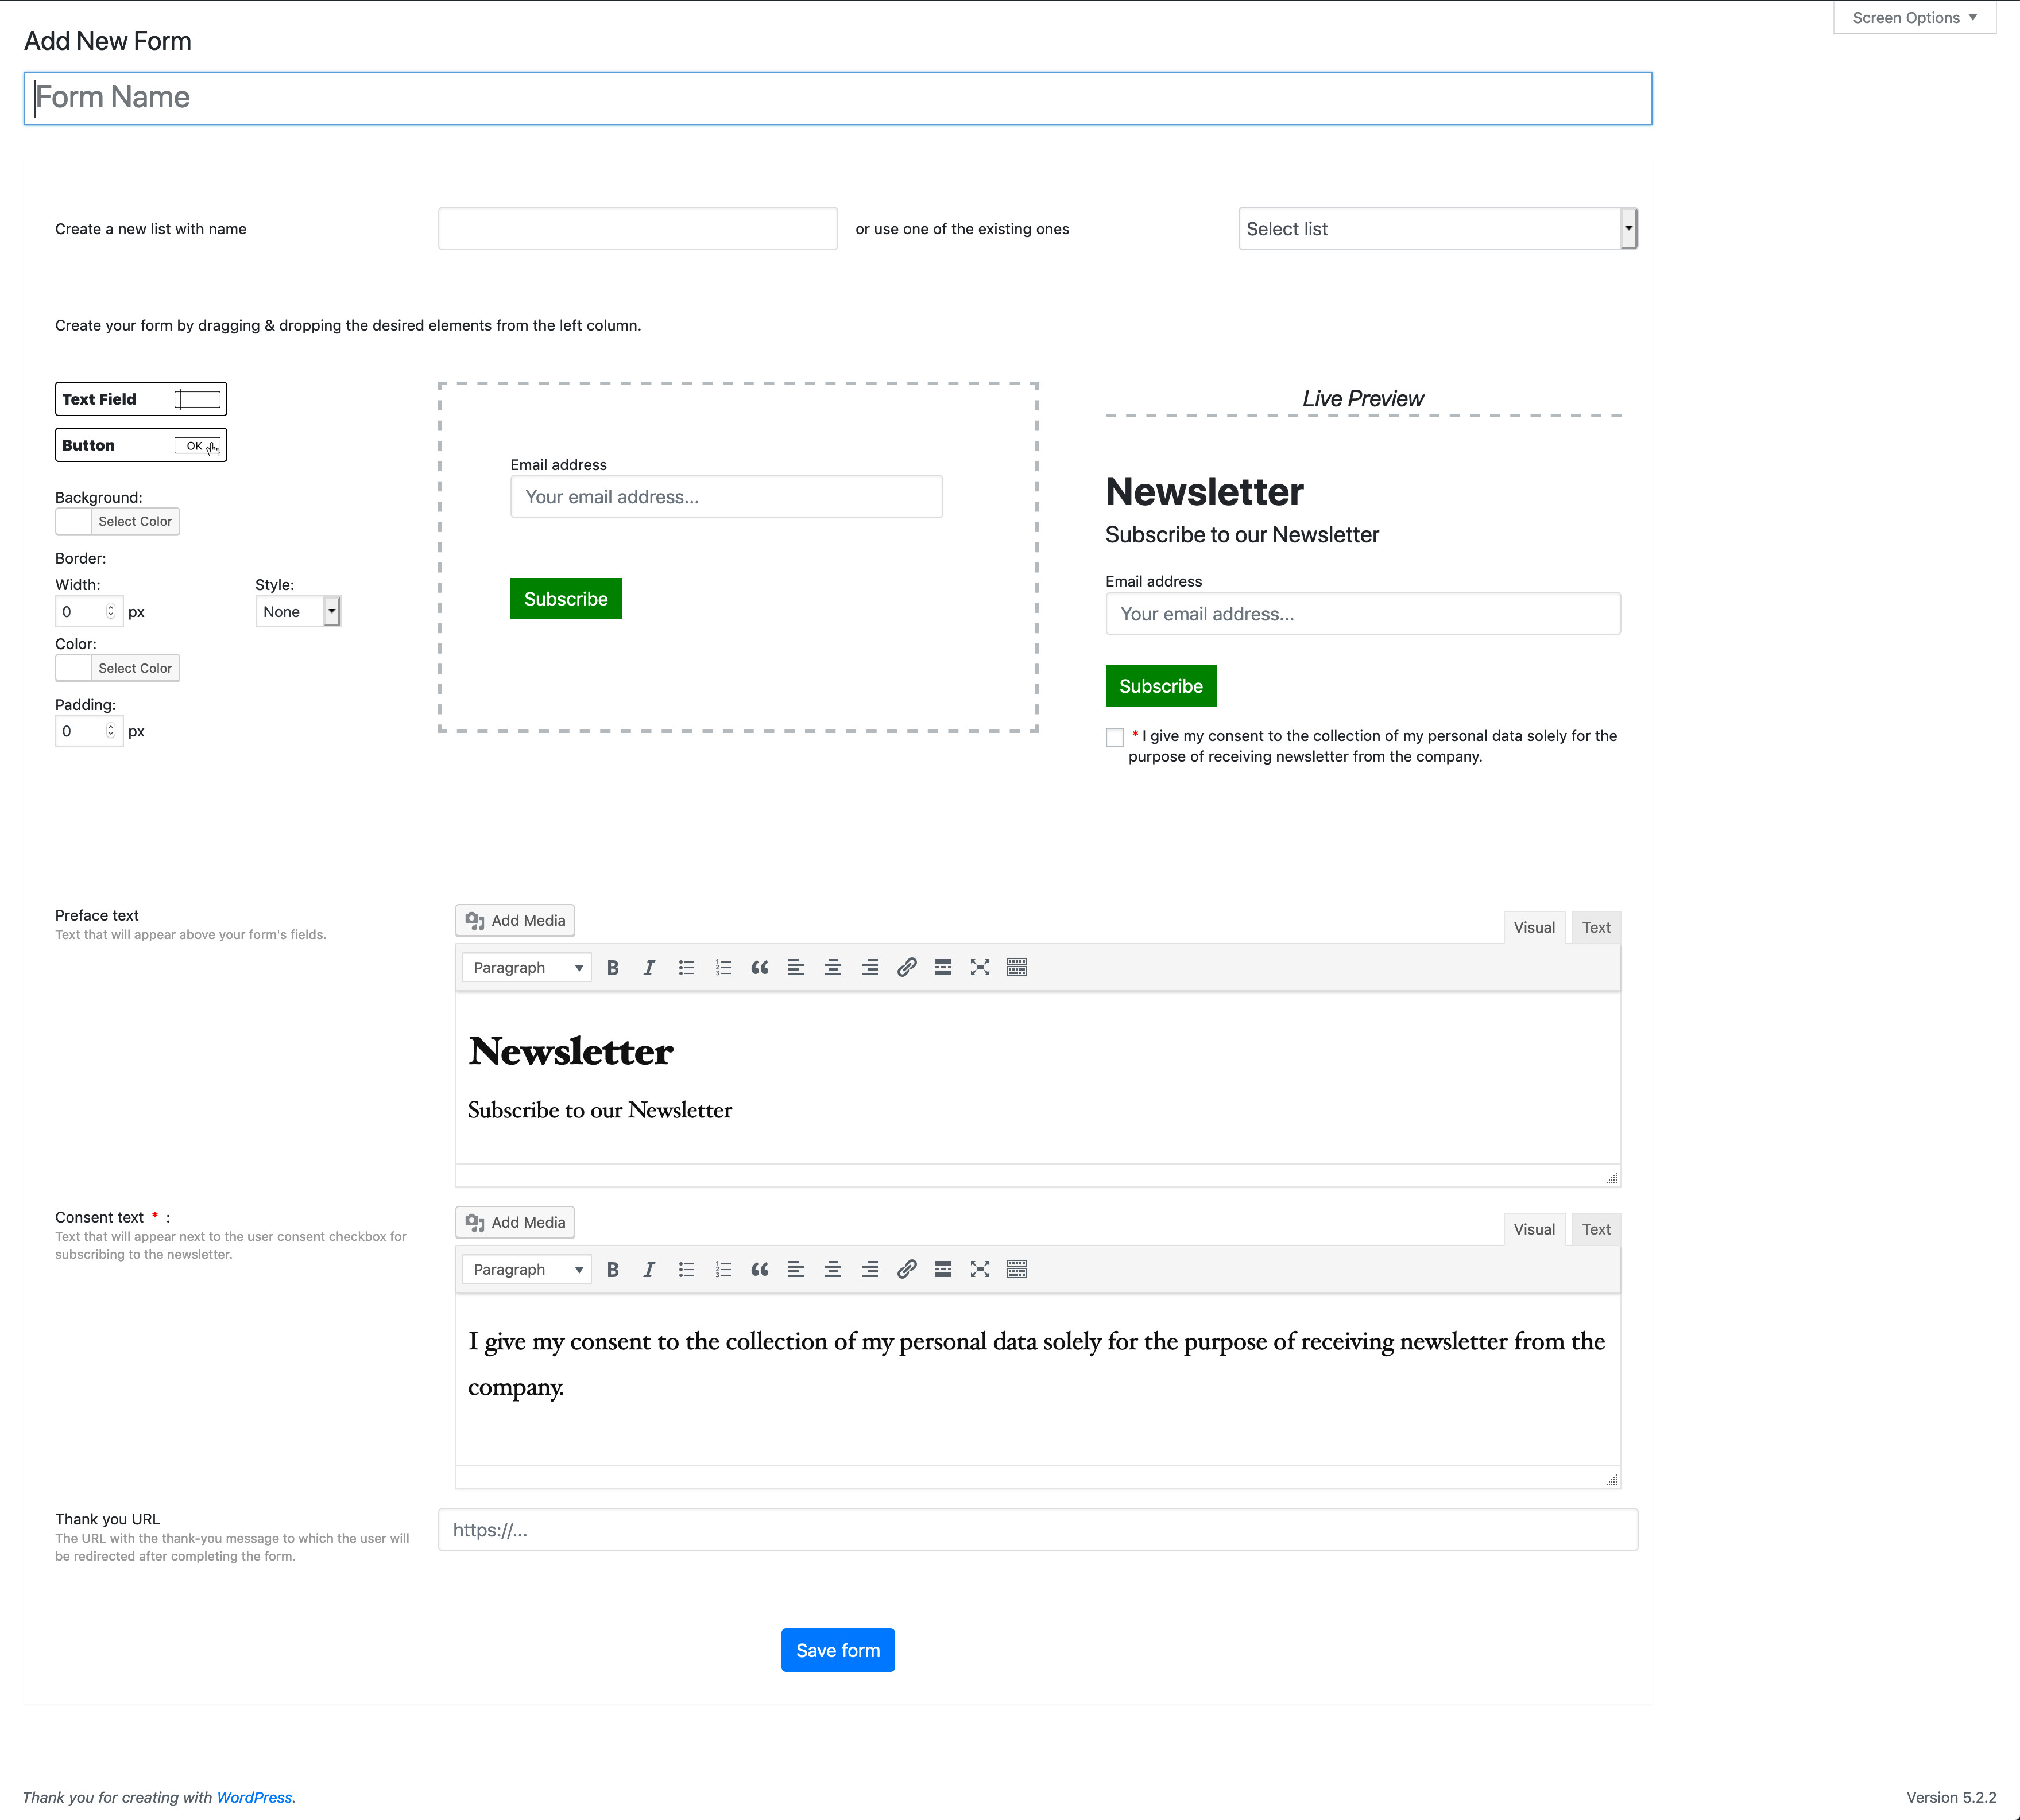Click consent sentence in Consent editor

(1036, 1363)
